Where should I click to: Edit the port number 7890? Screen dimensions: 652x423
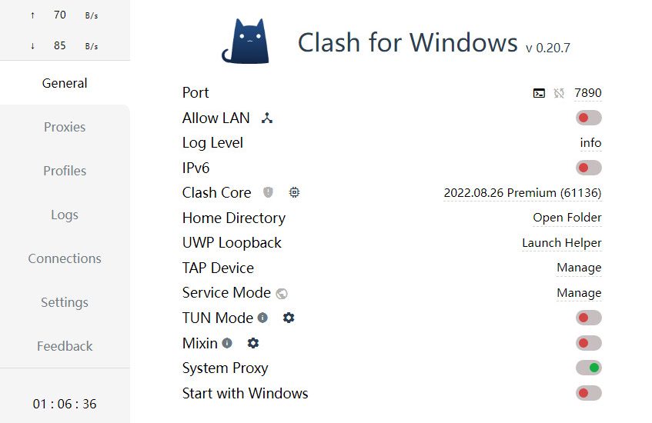click(587, 92)
